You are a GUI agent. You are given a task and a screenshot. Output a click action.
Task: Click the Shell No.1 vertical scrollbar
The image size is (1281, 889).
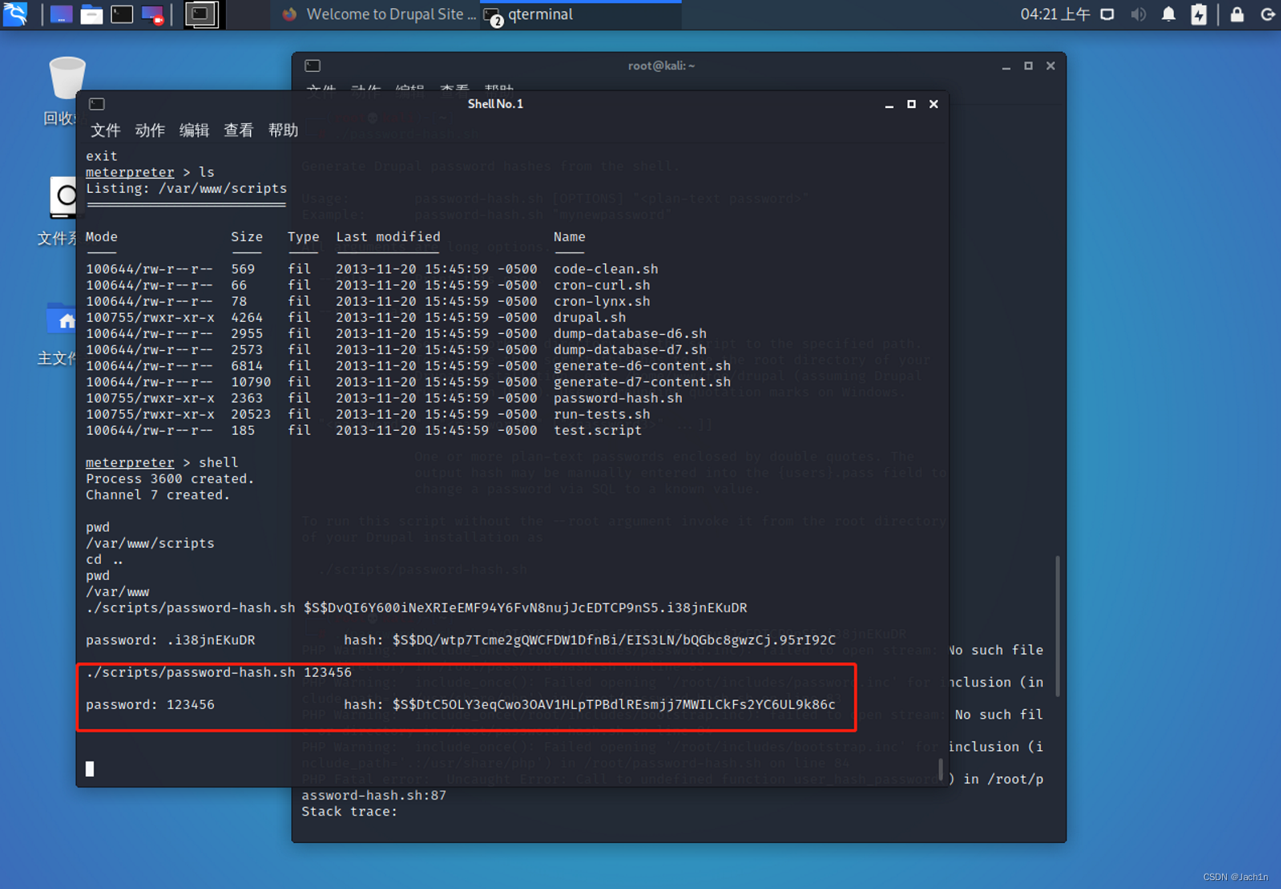(941, 769)
